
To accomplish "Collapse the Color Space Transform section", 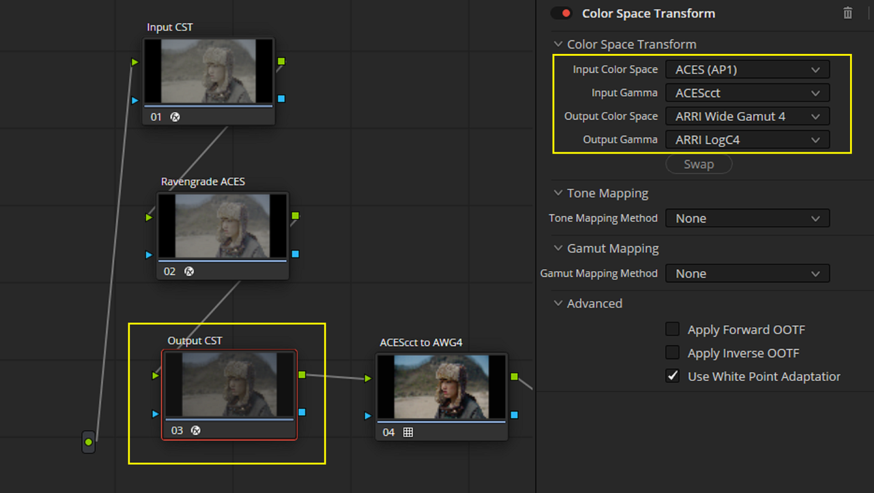I will 559,44.
